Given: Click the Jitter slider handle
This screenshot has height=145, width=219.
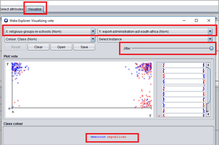Looking at the screenshot, I should (211, 48).
